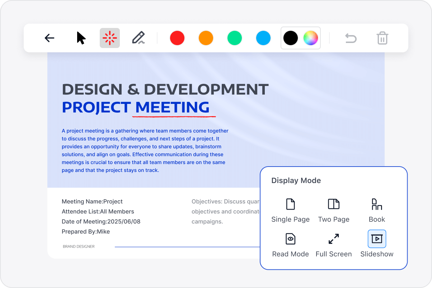Image resolution: width=432 pixels, height=288 pixels.
Task: Click the back arrow in toolbar
Action: 50,38
